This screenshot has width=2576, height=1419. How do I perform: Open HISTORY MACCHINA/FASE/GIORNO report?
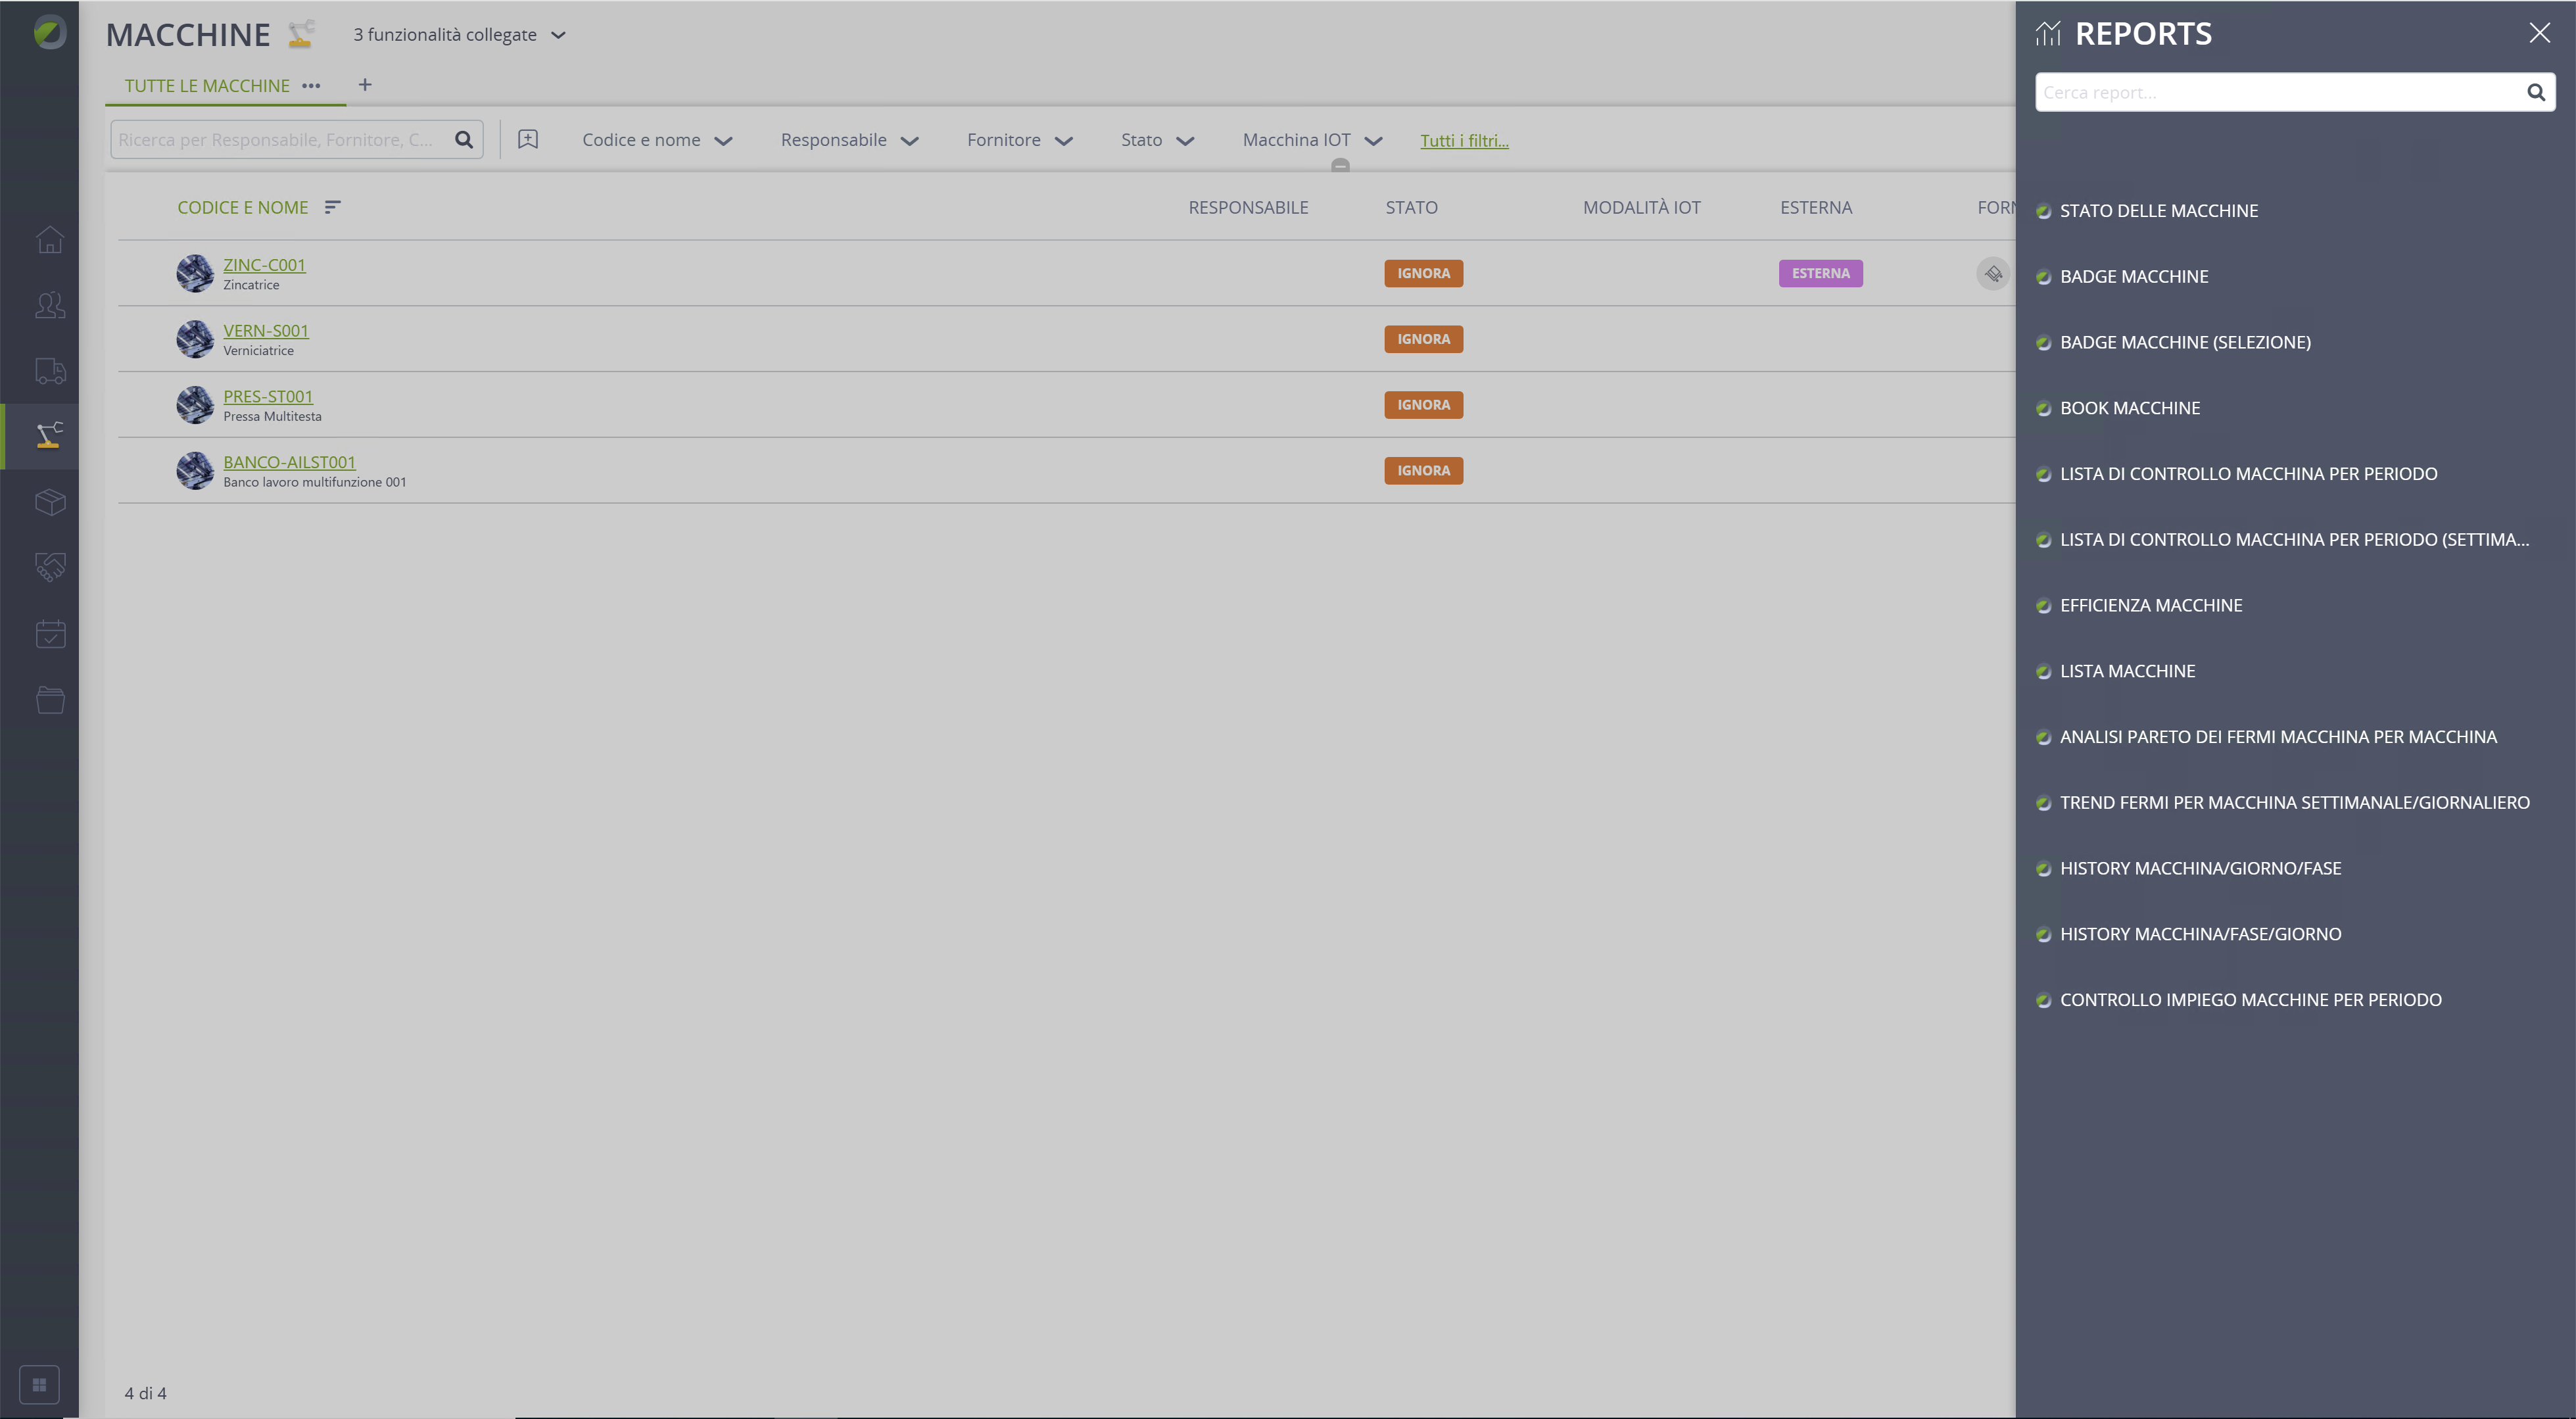pos(2200,934)
